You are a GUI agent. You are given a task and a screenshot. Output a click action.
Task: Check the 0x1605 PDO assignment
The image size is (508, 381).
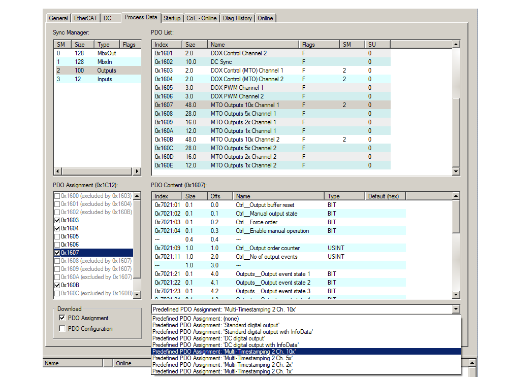click(57, 236)
